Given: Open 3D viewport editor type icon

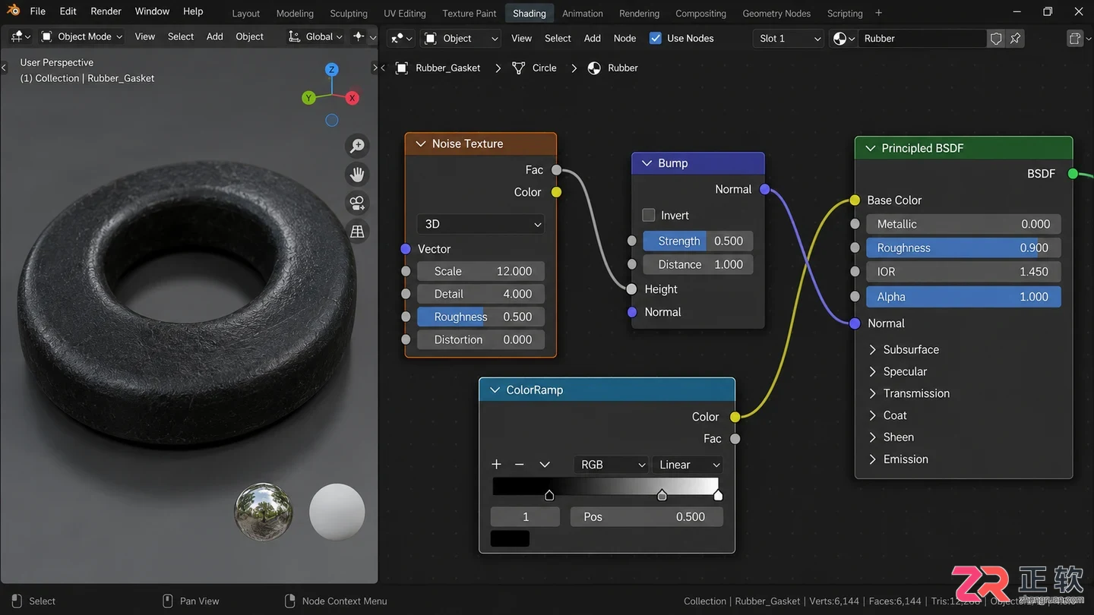Looking at the screenshot, I should coord(21,36).
